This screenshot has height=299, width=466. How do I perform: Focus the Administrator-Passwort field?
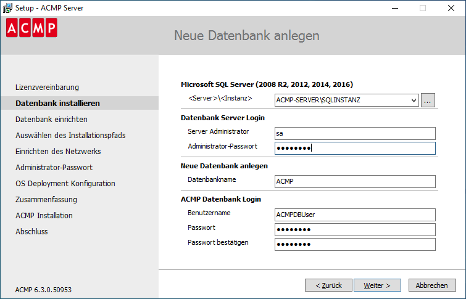[x=355, y=148]
